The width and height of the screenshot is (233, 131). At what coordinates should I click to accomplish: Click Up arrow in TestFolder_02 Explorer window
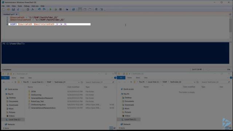[131, 82]
